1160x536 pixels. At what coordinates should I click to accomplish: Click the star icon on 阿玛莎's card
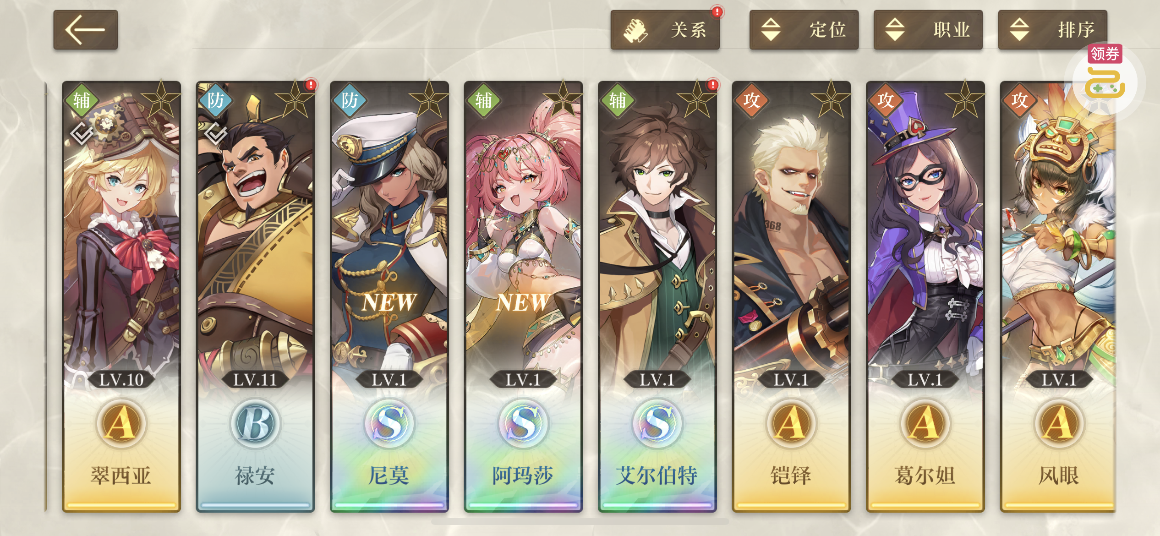point(563,99)
